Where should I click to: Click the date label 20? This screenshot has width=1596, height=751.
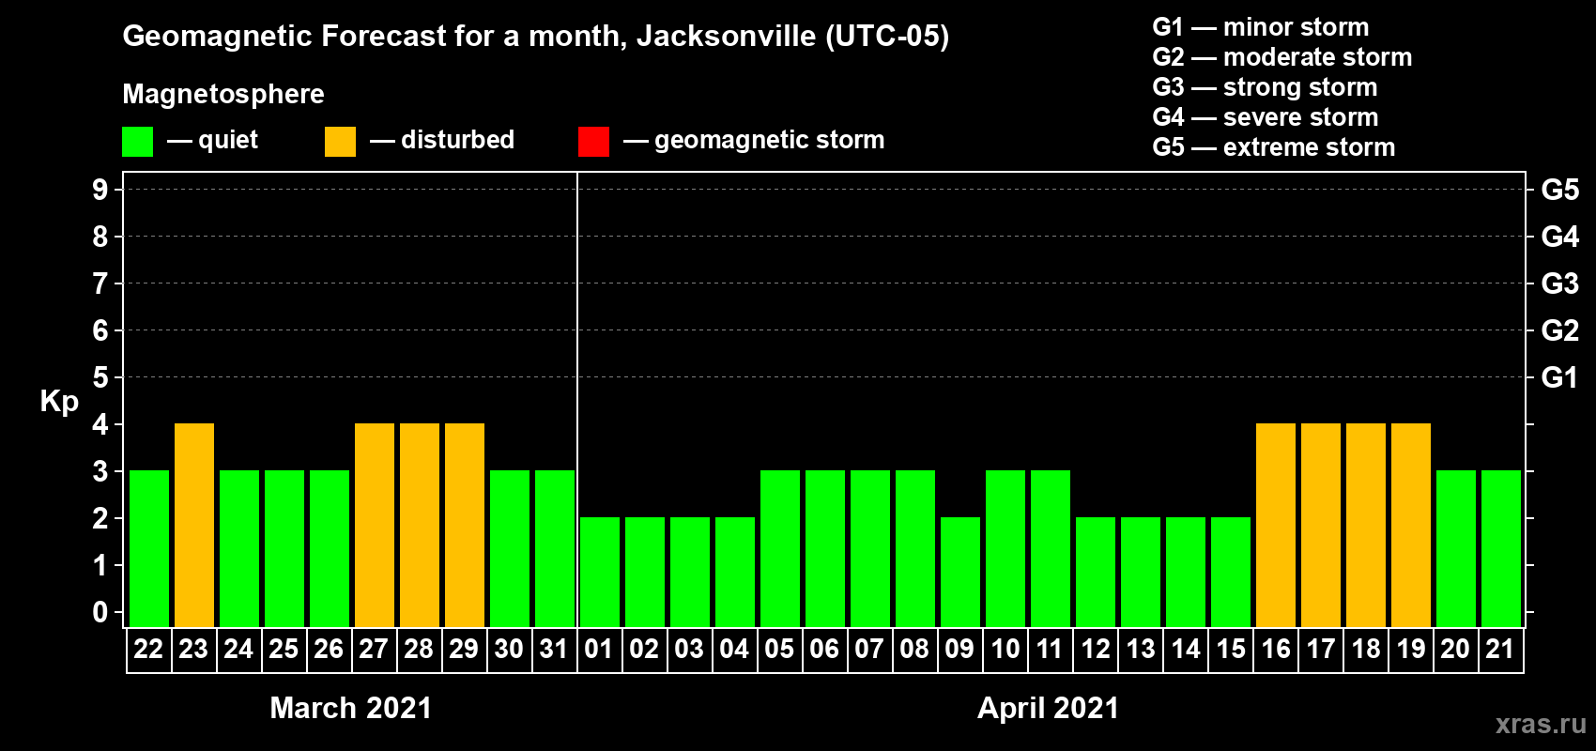coord(1455,649)
